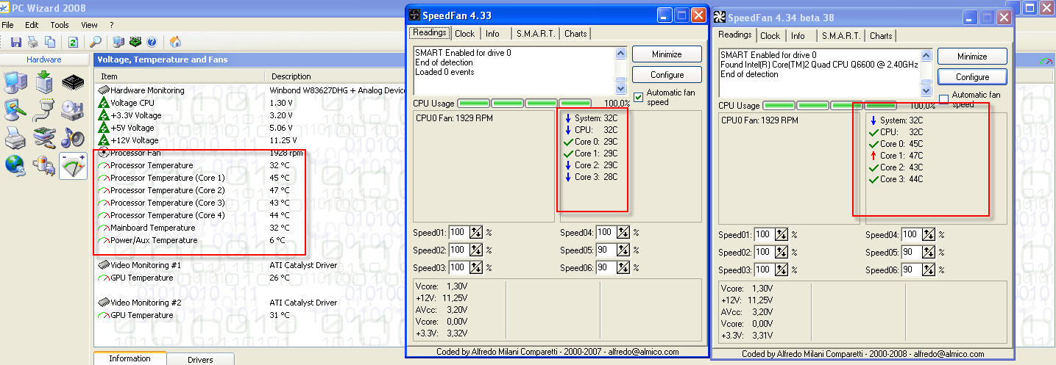Open the Power battery-and-plug sidebar icon

[x=44, y=166]
